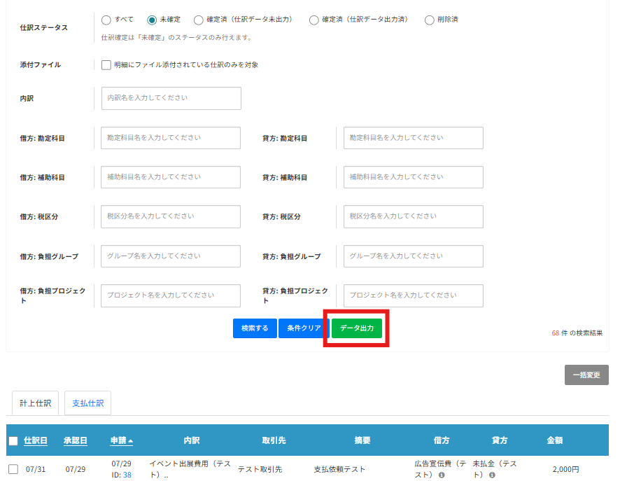Focus the 内訳 name input field
The image size is (620, 481).
(171, 98)
